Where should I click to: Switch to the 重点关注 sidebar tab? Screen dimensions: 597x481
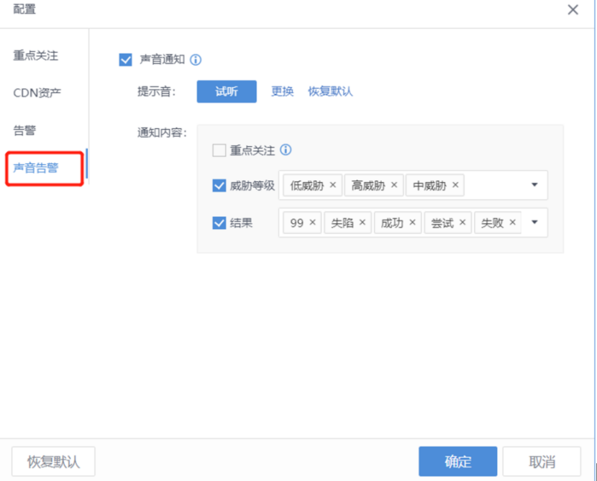pyautogui.click(x=35, y=55)
